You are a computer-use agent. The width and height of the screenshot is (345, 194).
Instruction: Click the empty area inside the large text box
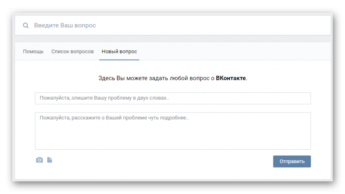[173, 136]
